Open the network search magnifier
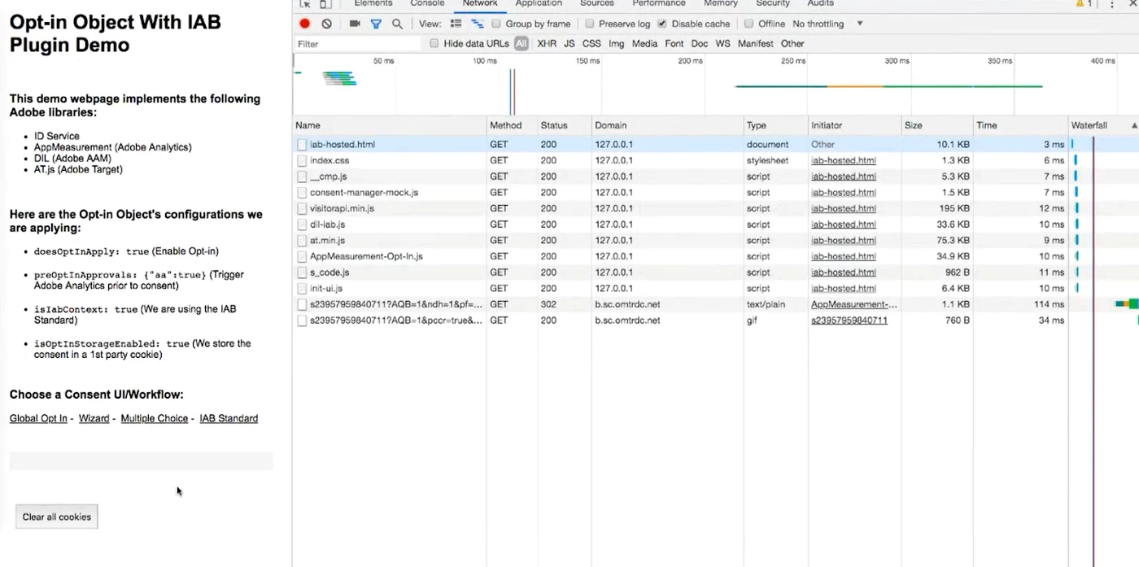Screen dimensions: 1139x567 point(397,24)
